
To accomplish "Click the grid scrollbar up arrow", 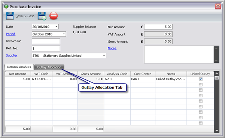I will [217, 73].
